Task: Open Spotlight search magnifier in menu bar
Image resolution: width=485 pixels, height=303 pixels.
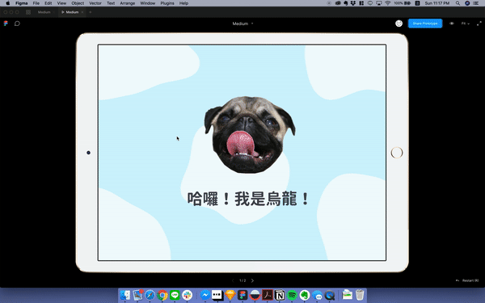Action: (x=458, y=3)
